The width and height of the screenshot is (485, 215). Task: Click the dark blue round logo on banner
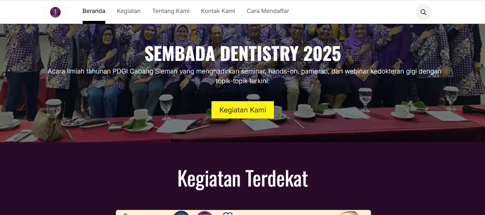coord(181,213)
